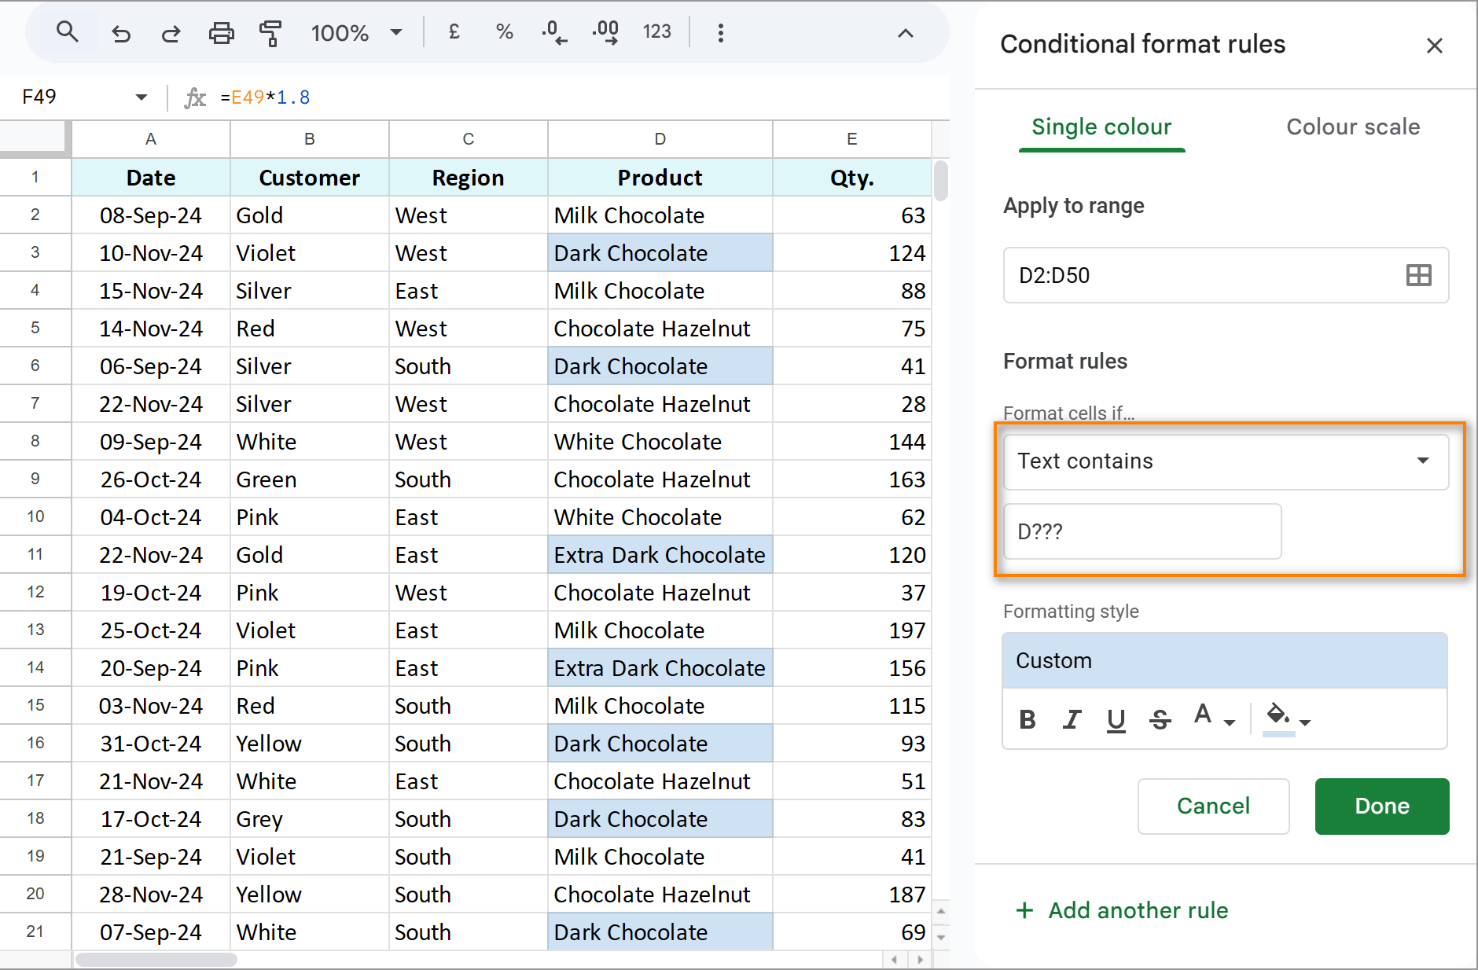Click the scroll up arrow
The height and width of the screenshot is (970, 1478).
click(x=940, y=911)
